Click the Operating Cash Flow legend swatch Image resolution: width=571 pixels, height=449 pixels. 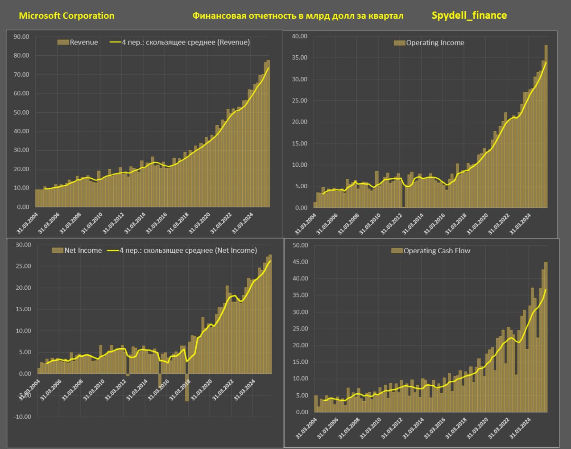[x=397, y=251]
